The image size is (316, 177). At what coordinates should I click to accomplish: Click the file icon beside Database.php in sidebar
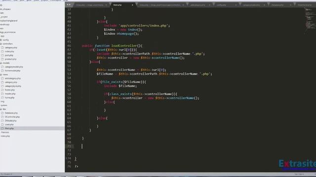[x=2, y=113]
